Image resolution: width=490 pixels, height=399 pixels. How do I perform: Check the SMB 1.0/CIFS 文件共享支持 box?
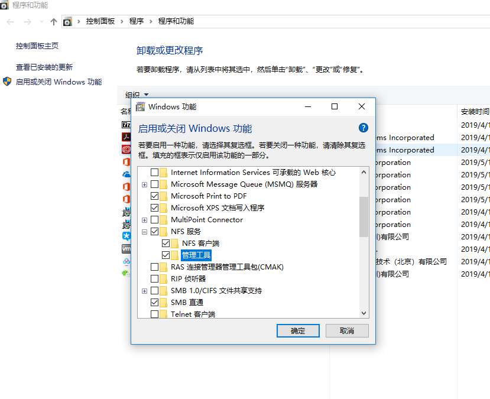[154, 291]
